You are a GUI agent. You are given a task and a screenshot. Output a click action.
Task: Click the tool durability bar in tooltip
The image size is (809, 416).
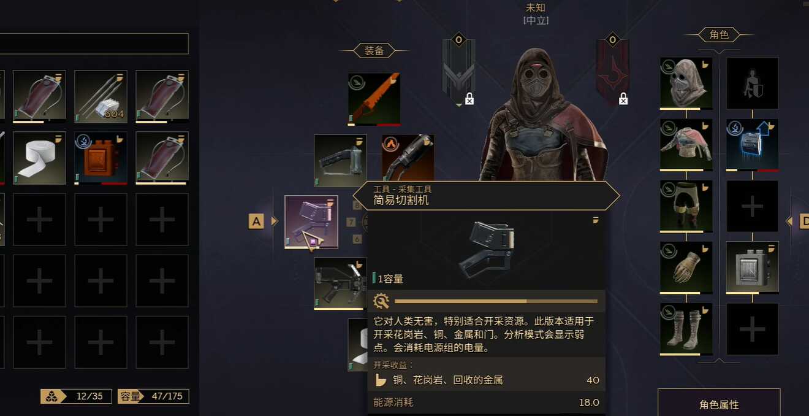pos(496,301)
